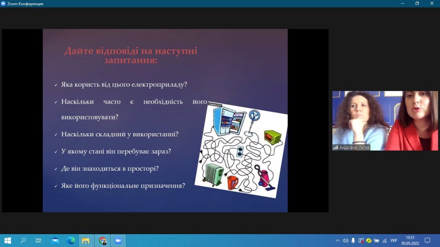The width and height of the screenshot is (440, 247).
Task: Open the volume speaker tray icon
Action: (x=345, y=241)
